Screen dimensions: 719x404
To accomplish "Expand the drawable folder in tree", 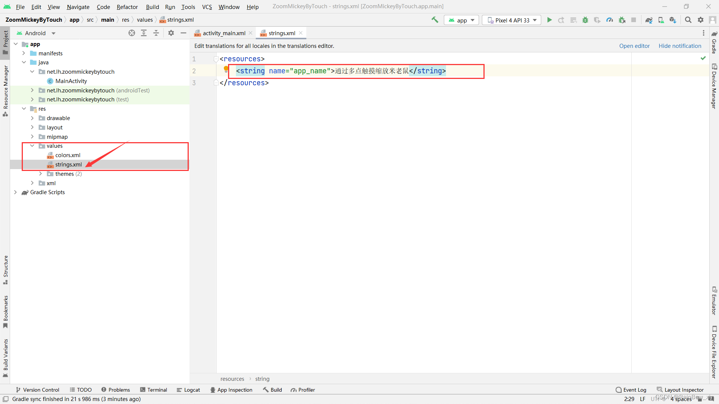I will (32, 118).
